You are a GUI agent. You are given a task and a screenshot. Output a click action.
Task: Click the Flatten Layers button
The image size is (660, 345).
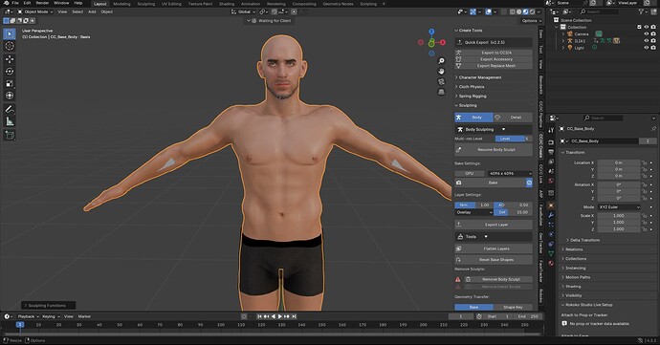pyautogui.click(x=494, y=248)
